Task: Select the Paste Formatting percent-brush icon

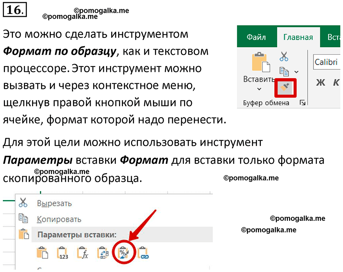Action: (x=124, y=253)
